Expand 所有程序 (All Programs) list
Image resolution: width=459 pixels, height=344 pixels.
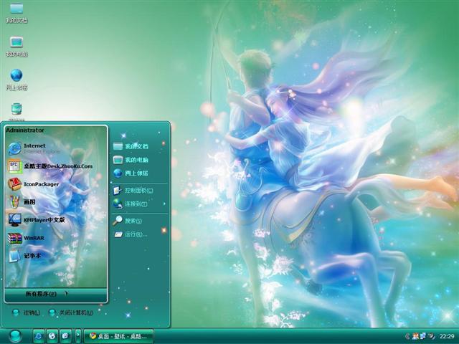[x=46, y=294]
